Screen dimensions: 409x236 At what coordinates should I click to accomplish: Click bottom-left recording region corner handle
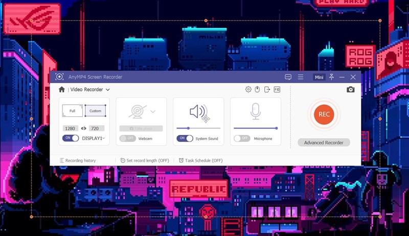(x=32, y=217)
